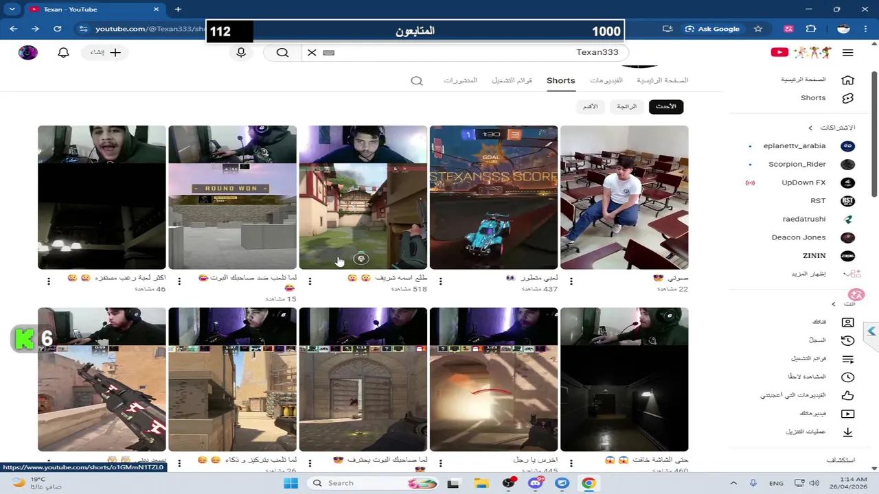Open options menu for اكثر لعبة رعب short
The height and width of the screenshot is (494, 879).
click(49, 281)
